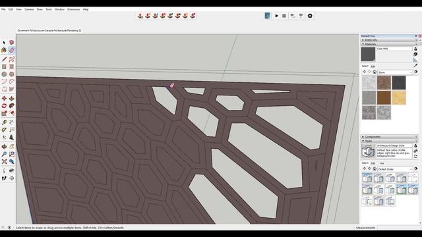
Task: Click the Architectural Design Style name field
Action: click(x=394, y=145)
